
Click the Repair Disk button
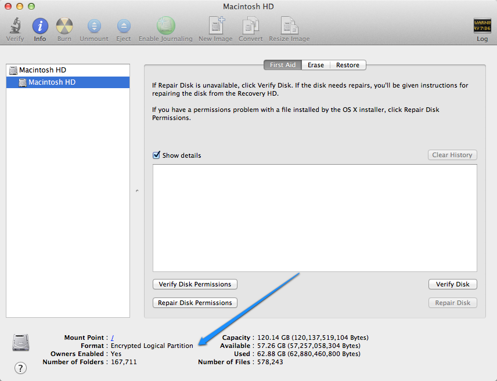click(453, 303)
